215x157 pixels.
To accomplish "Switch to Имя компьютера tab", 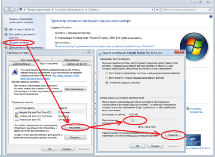I will tap(30, 60).
